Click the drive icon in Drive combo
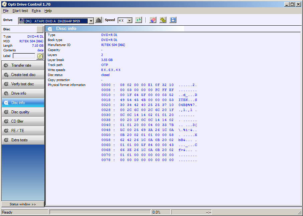Viewport: 303px width, 216px height. 22,21
